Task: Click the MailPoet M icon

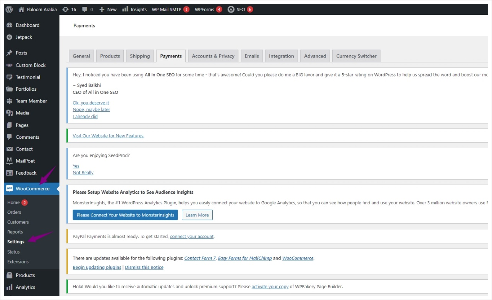Action: click(10, 161)
